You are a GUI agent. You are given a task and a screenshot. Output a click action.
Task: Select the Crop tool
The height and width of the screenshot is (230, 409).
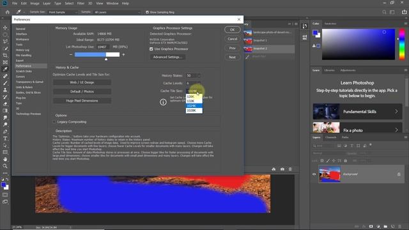click(5, 56)
